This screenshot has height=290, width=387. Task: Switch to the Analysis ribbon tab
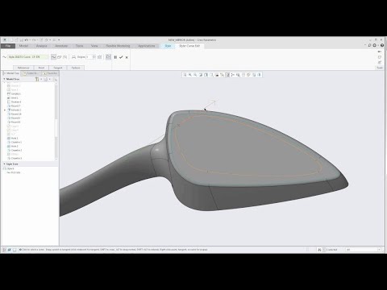pyautogui.click(x=42, y=46)
